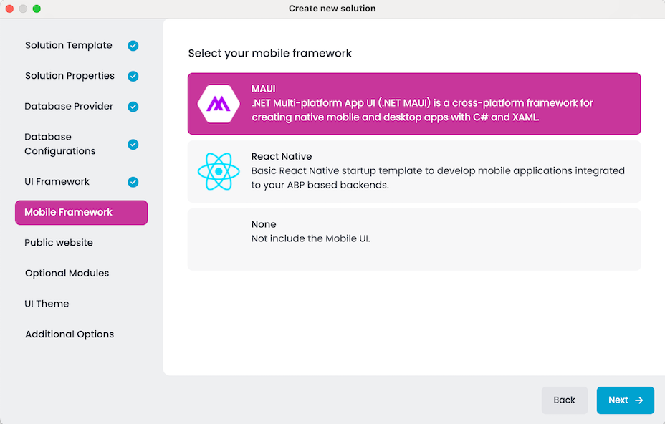Select the Mobile Framework step
Screen dimensions: 665x424
82,213
